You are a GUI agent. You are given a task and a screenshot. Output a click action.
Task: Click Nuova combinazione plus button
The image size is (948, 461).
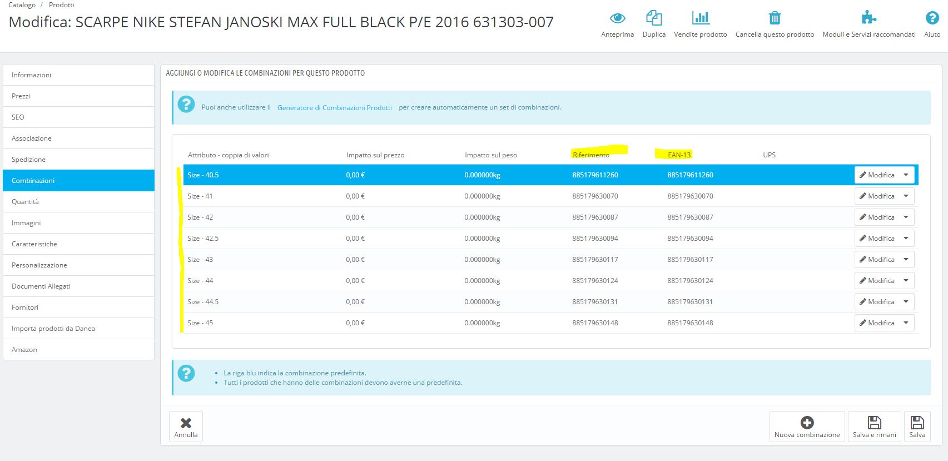[x=807, y=427]
